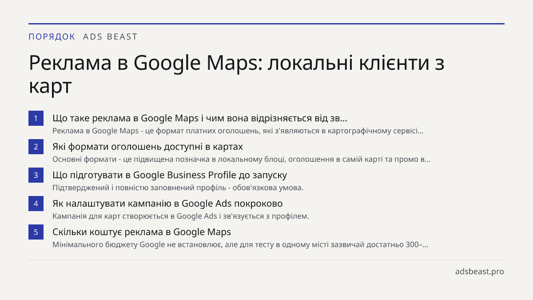Open heading 'Що таке реклама в Google Maps'
The width and height of the screenshot is (533, 300).
(x=200, y=118)
